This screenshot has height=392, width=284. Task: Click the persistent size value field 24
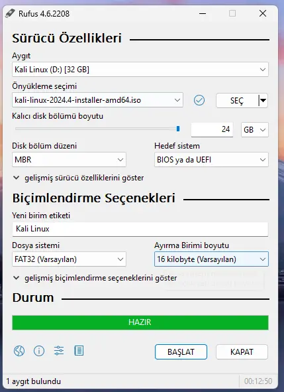point(212,129)
